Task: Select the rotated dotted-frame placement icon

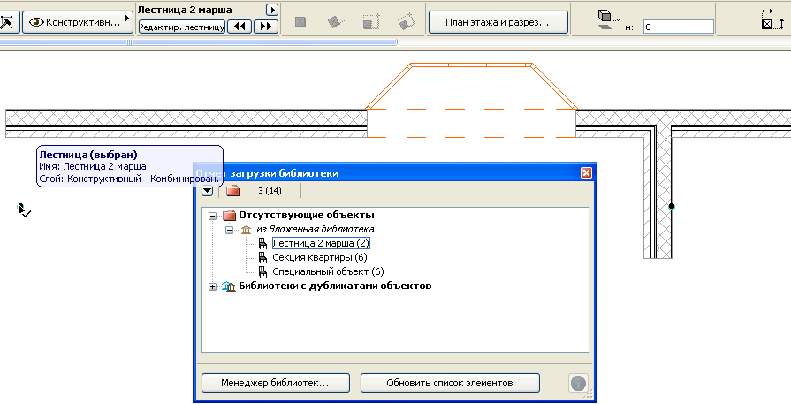Action: click(x=406, y=22)
